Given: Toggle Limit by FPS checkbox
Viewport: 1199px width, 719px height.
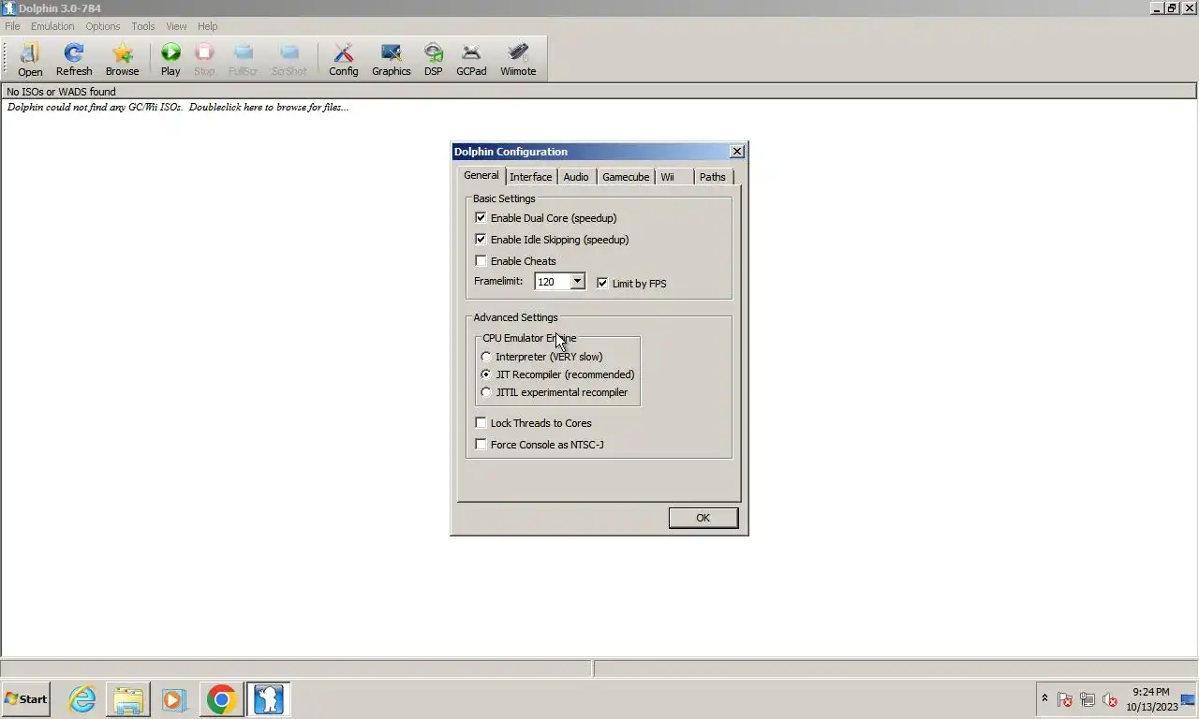Looking at the screenshot, I should click(x=602, y=283).
